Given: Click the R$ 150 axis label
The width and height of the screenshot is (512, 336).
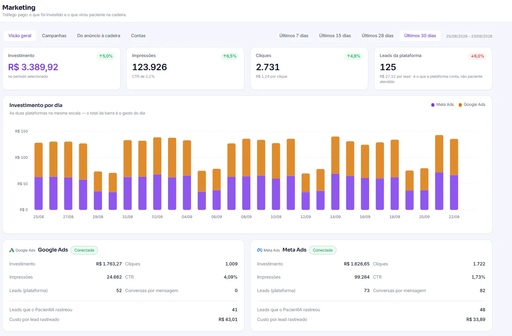Looking at the screenshot, I should 21,131.
